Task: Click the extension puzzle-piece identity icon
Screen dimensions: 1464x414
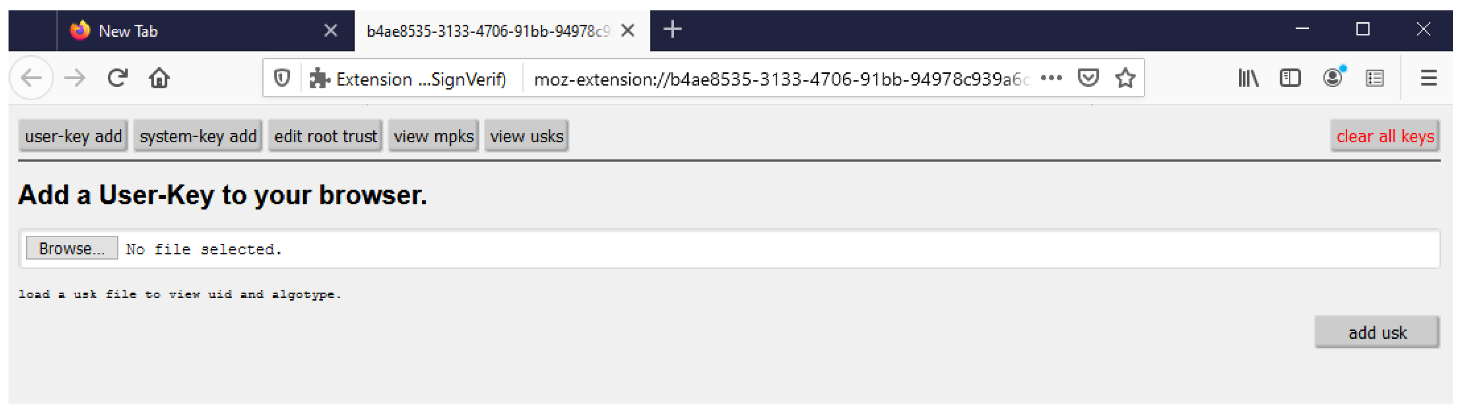Action: point(319,78)
